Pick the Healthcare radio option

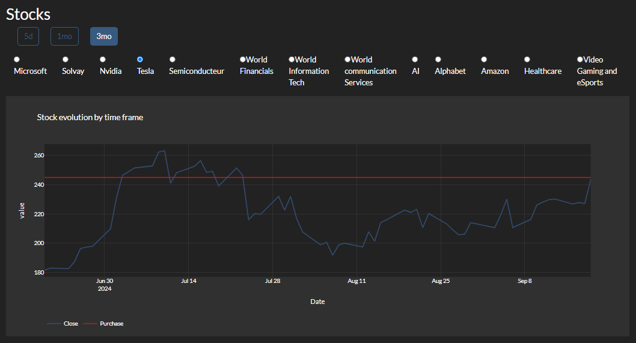pyautogui.click(x=527, y=59)
